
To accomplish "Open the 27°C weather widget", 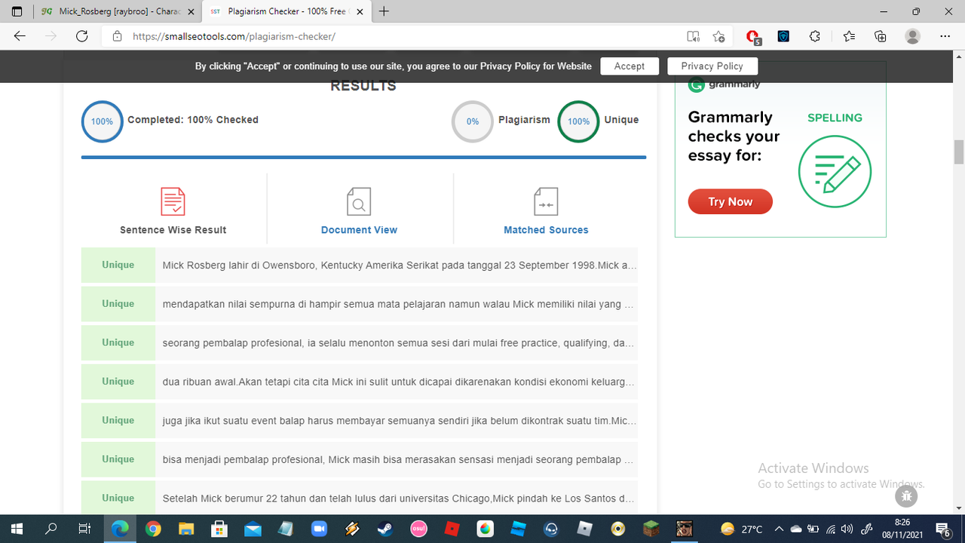I will (743, 529).
